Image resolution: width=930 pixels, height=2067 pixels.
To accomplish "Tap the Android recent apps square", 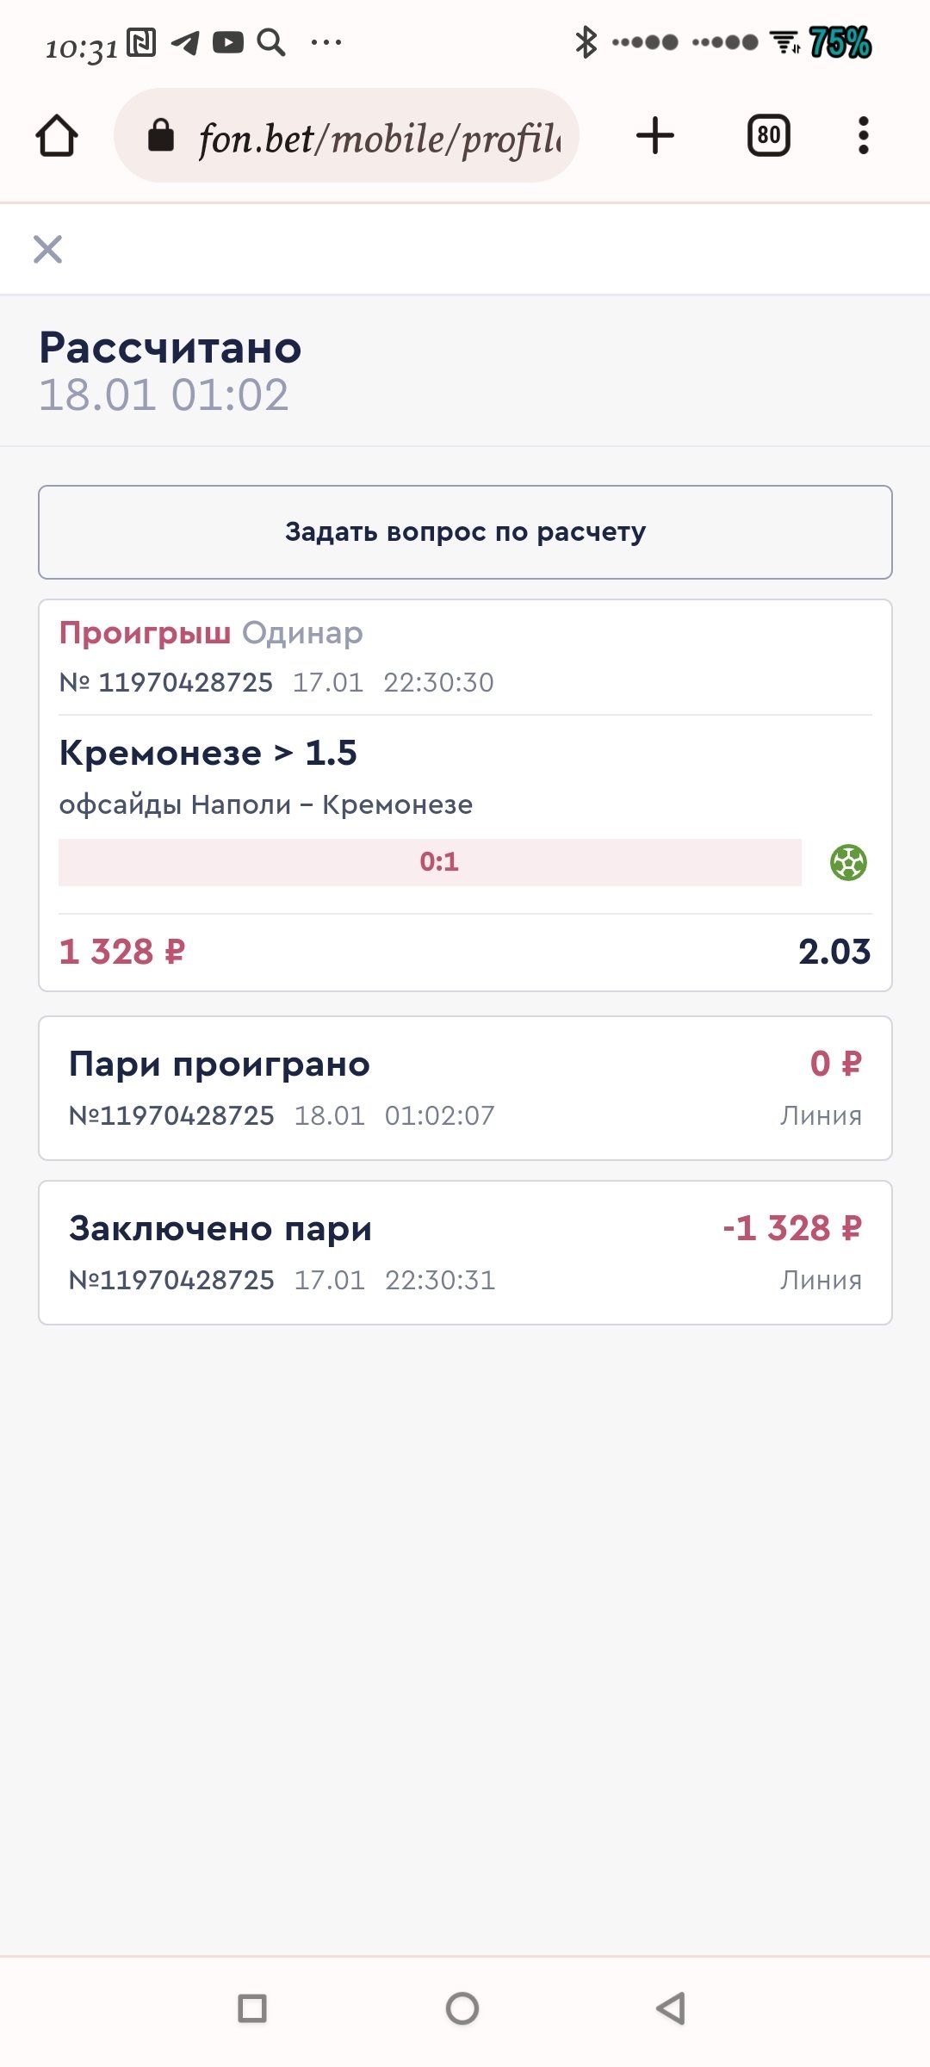I will [252, 2008].
